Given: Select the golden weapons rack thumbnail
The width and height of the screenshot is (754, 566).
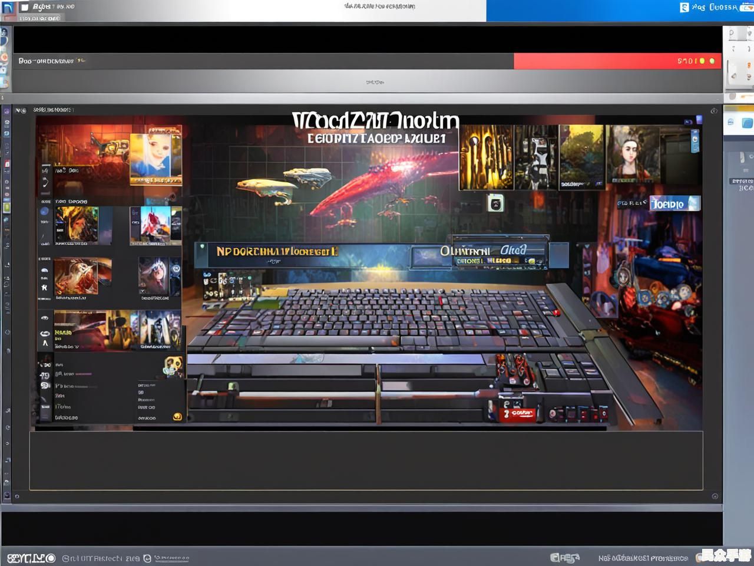Looking at the screenshot, I should (x=486, y=157).
